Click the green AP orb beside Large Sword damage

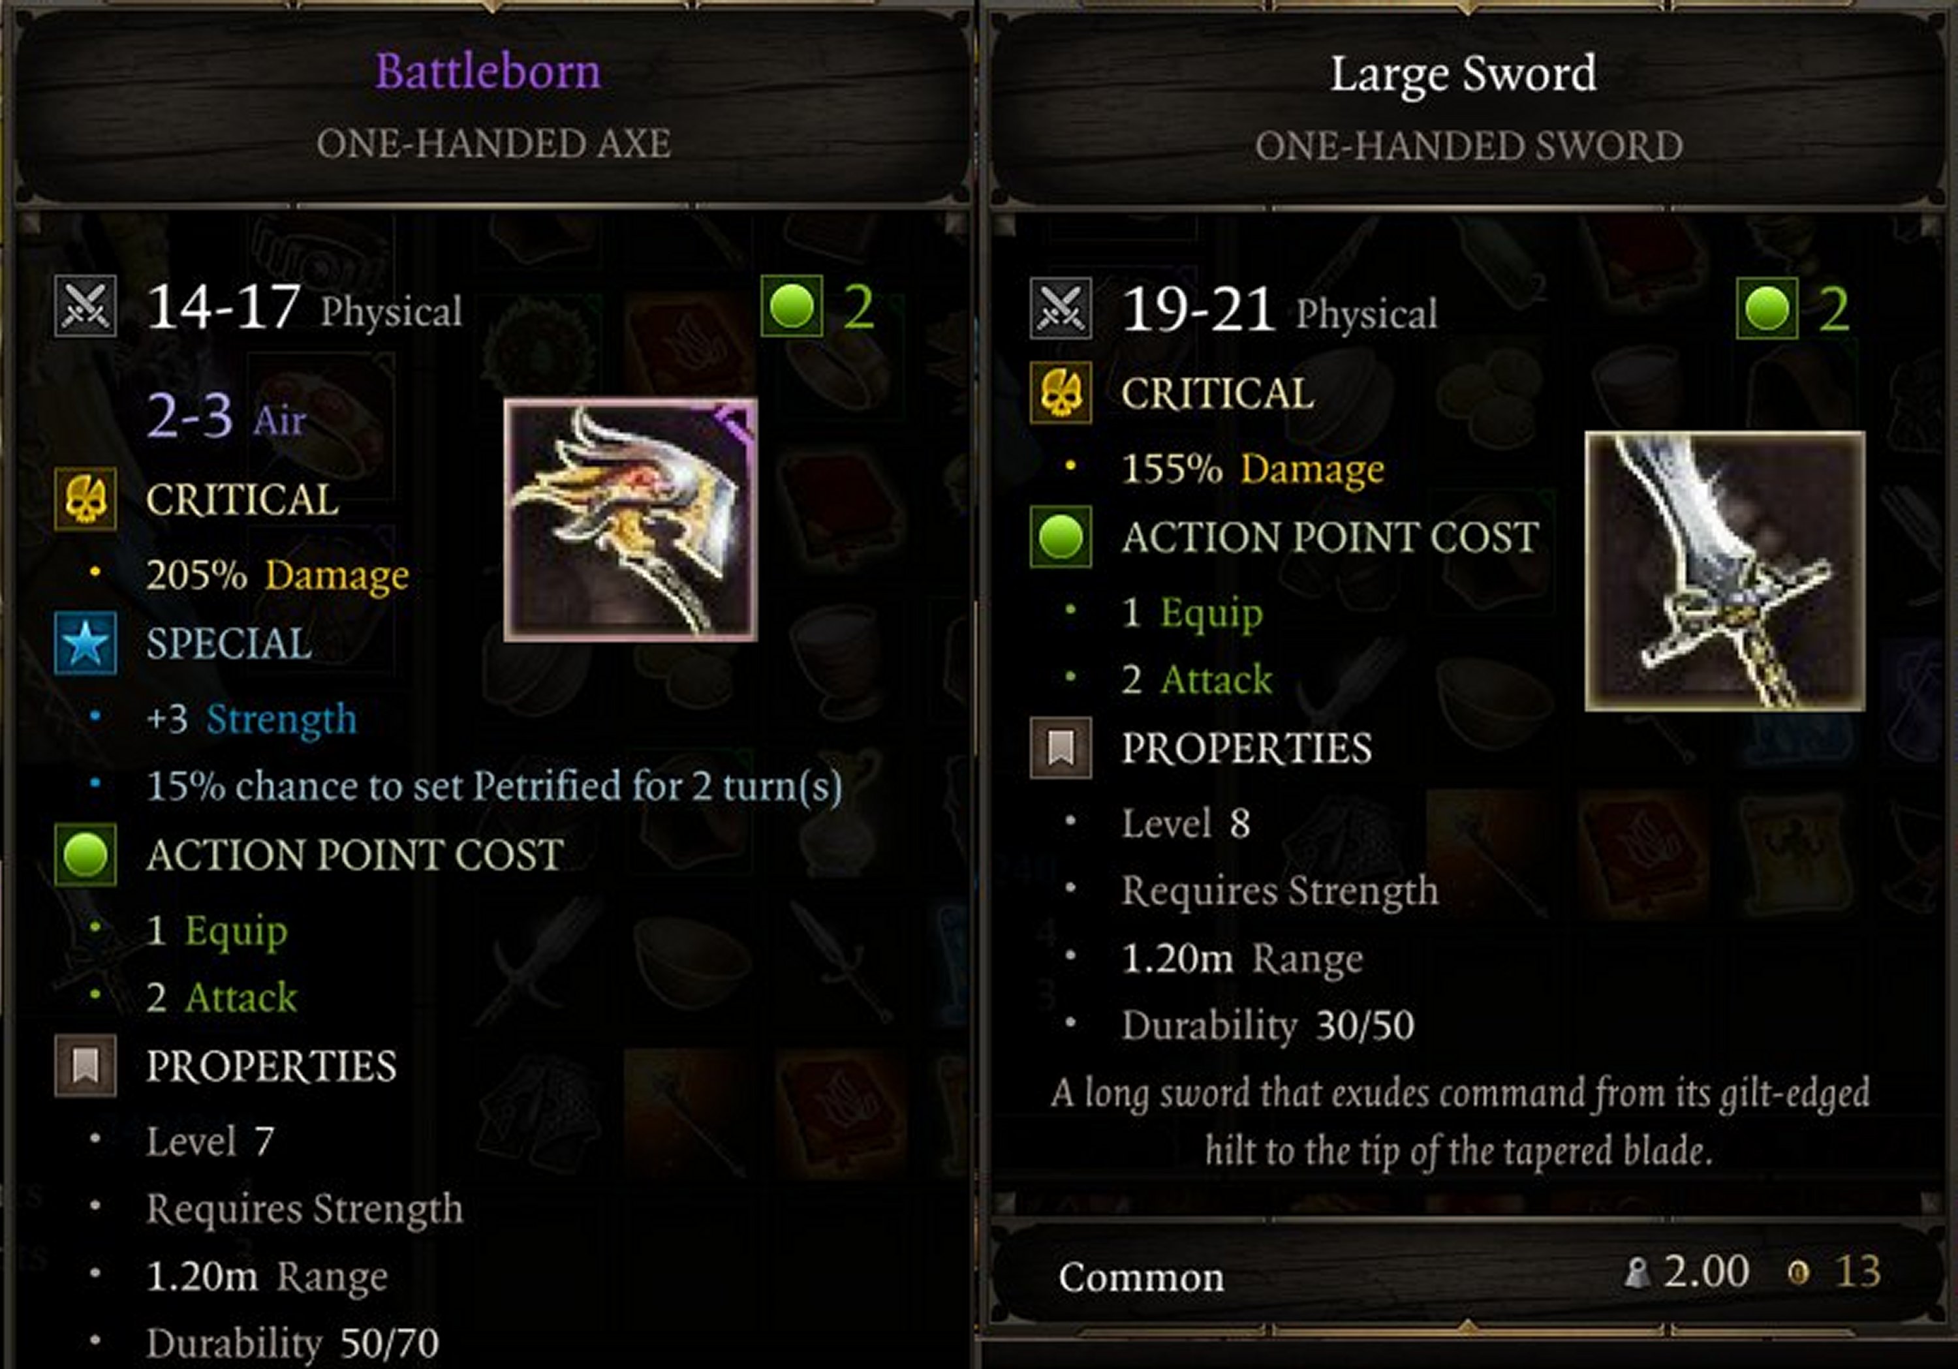click(x=1766, y=309)
